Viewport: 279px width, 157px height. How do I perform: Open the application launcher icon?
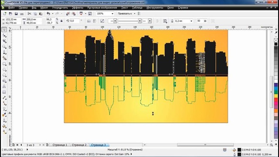(81, 14)
